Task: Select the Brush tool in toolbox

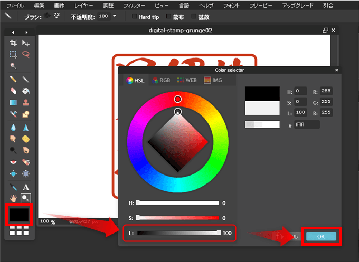Action: click(x=26, y=79)
